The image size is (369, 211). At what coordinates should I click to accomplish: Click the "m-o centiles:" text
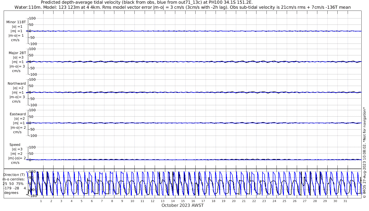(14, 179)
